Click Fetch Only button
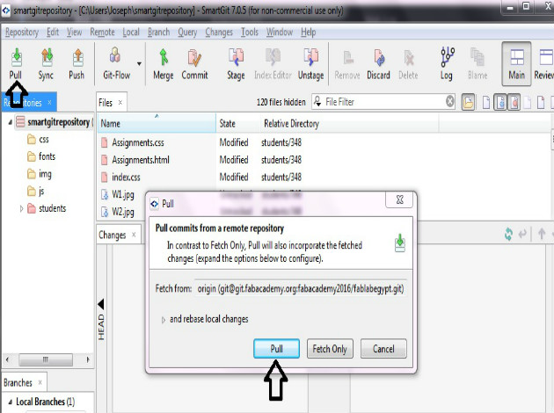The image size is (554, 413). click(330, 349)
